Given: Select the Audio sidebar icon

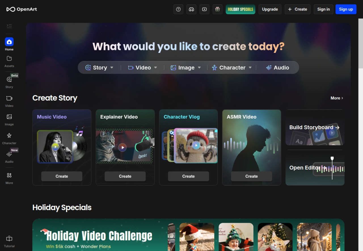Looking at the screenshot, I should pos(9,156).
